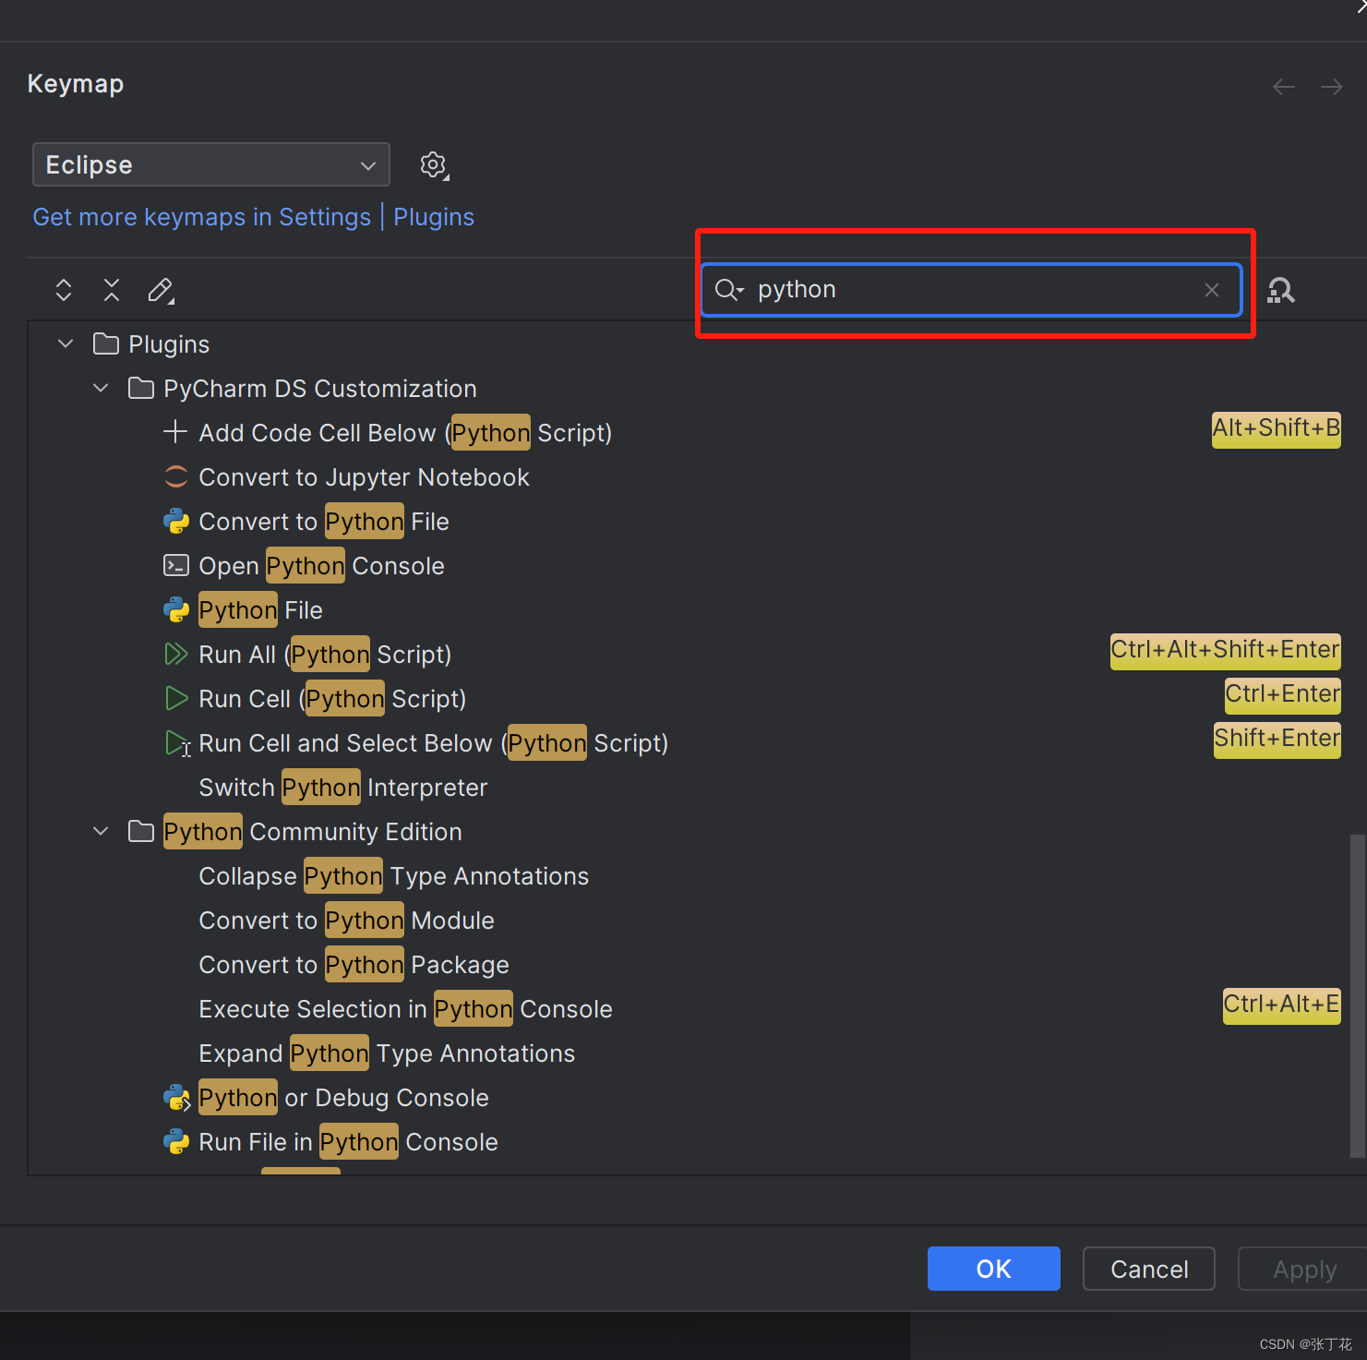Image resolution: width=1367 pixels, height=1360 pixels.
Task: Collapse the Plugins tree node
Action: [66, 344]
